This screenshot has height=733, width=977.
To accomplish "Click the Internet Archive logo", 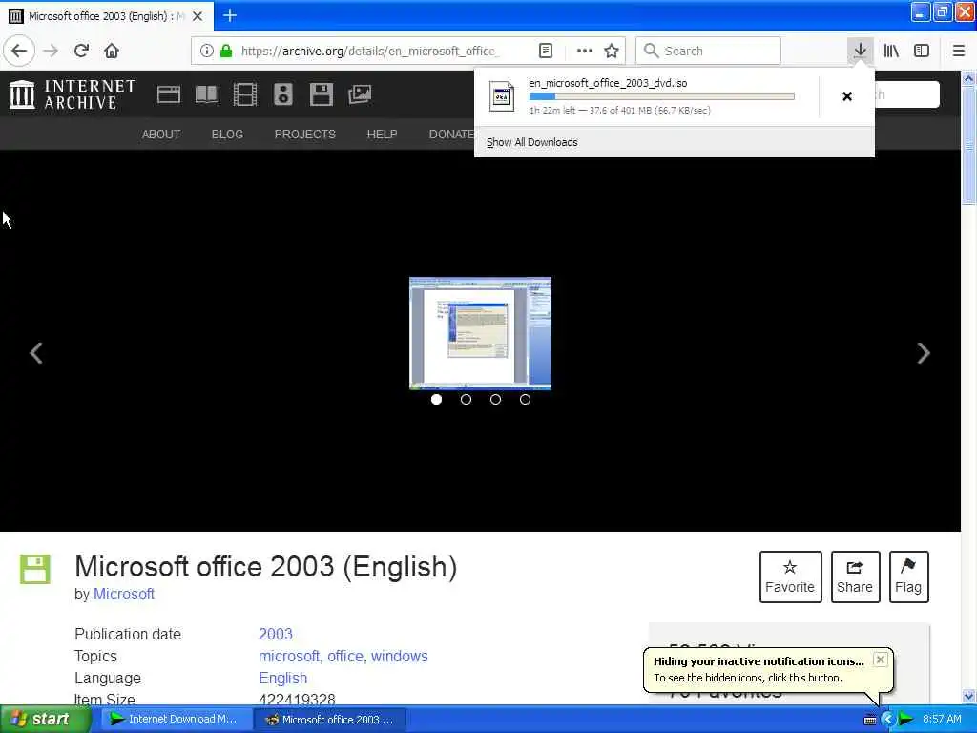I will click(73, 94).
